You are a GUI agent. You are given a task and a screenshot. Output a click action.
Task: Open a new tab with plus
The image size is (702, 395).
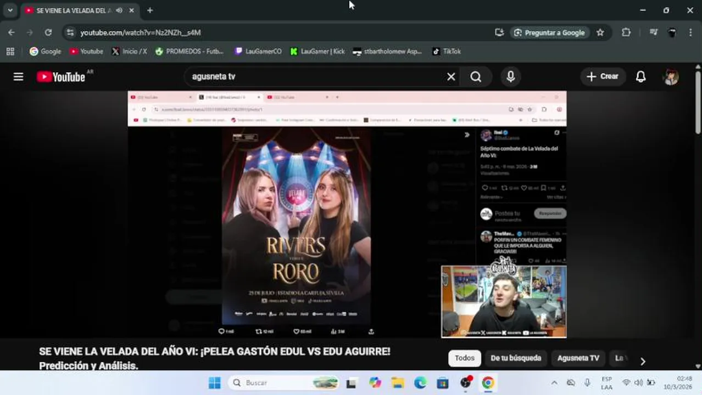tap(150, 10)
